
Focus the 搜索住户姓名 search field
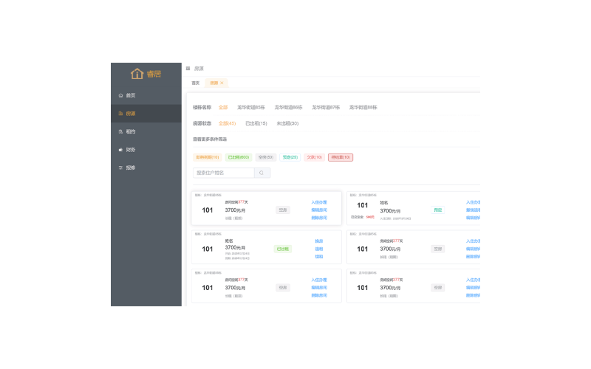pyautogui.click(x=223, y=173)
